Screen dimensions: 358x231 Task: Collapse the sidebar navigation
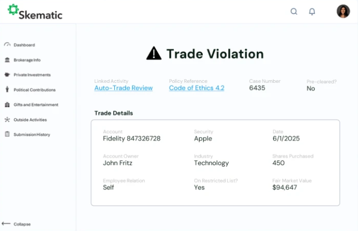click(x=17, y=224)
